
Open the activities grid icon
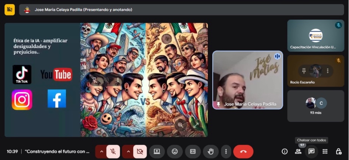(325, 151)
